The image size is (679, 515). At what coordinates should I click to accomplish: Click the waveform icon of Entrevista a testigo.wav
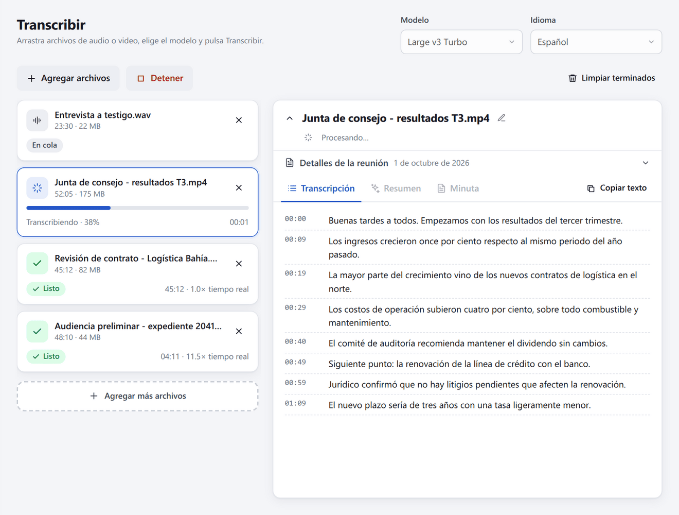[x=37, y=121]
